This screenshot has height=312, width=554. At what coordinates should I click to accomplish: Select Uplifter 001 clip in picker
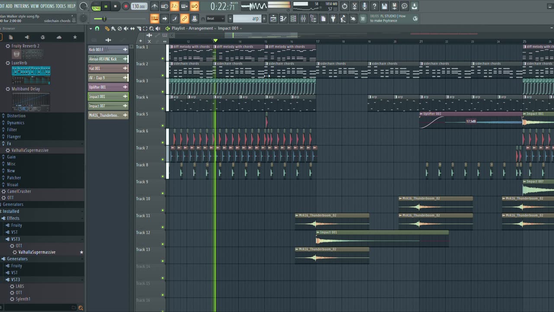click(108, 87)
